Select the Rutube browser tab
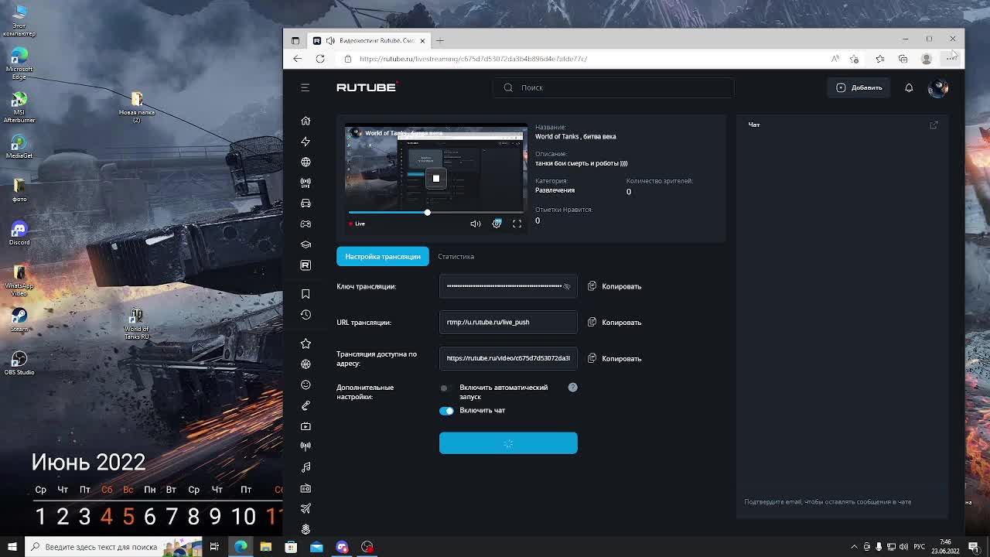Screen dimensions: 990x557 point(368,40)
